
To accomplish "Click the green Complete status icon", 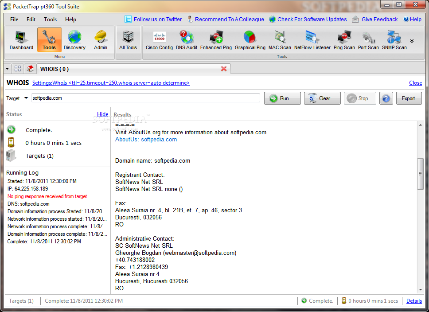I will 11,129.
